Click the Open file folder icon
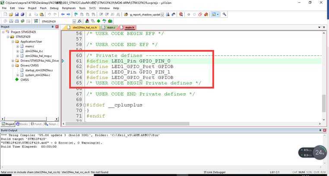The height and width of the screenshot is (176, 329). (11, 15)
